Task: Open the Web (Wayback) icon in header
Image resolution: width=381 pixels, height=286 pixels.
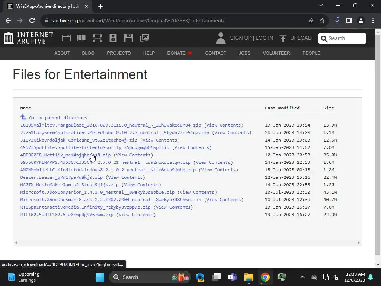Action: click(66, 38)
